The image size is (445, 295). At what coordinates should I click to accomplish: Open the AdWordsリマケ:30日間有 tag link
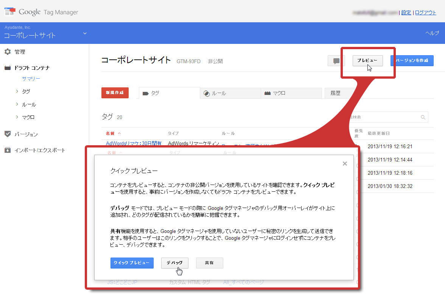coord(134,143)
